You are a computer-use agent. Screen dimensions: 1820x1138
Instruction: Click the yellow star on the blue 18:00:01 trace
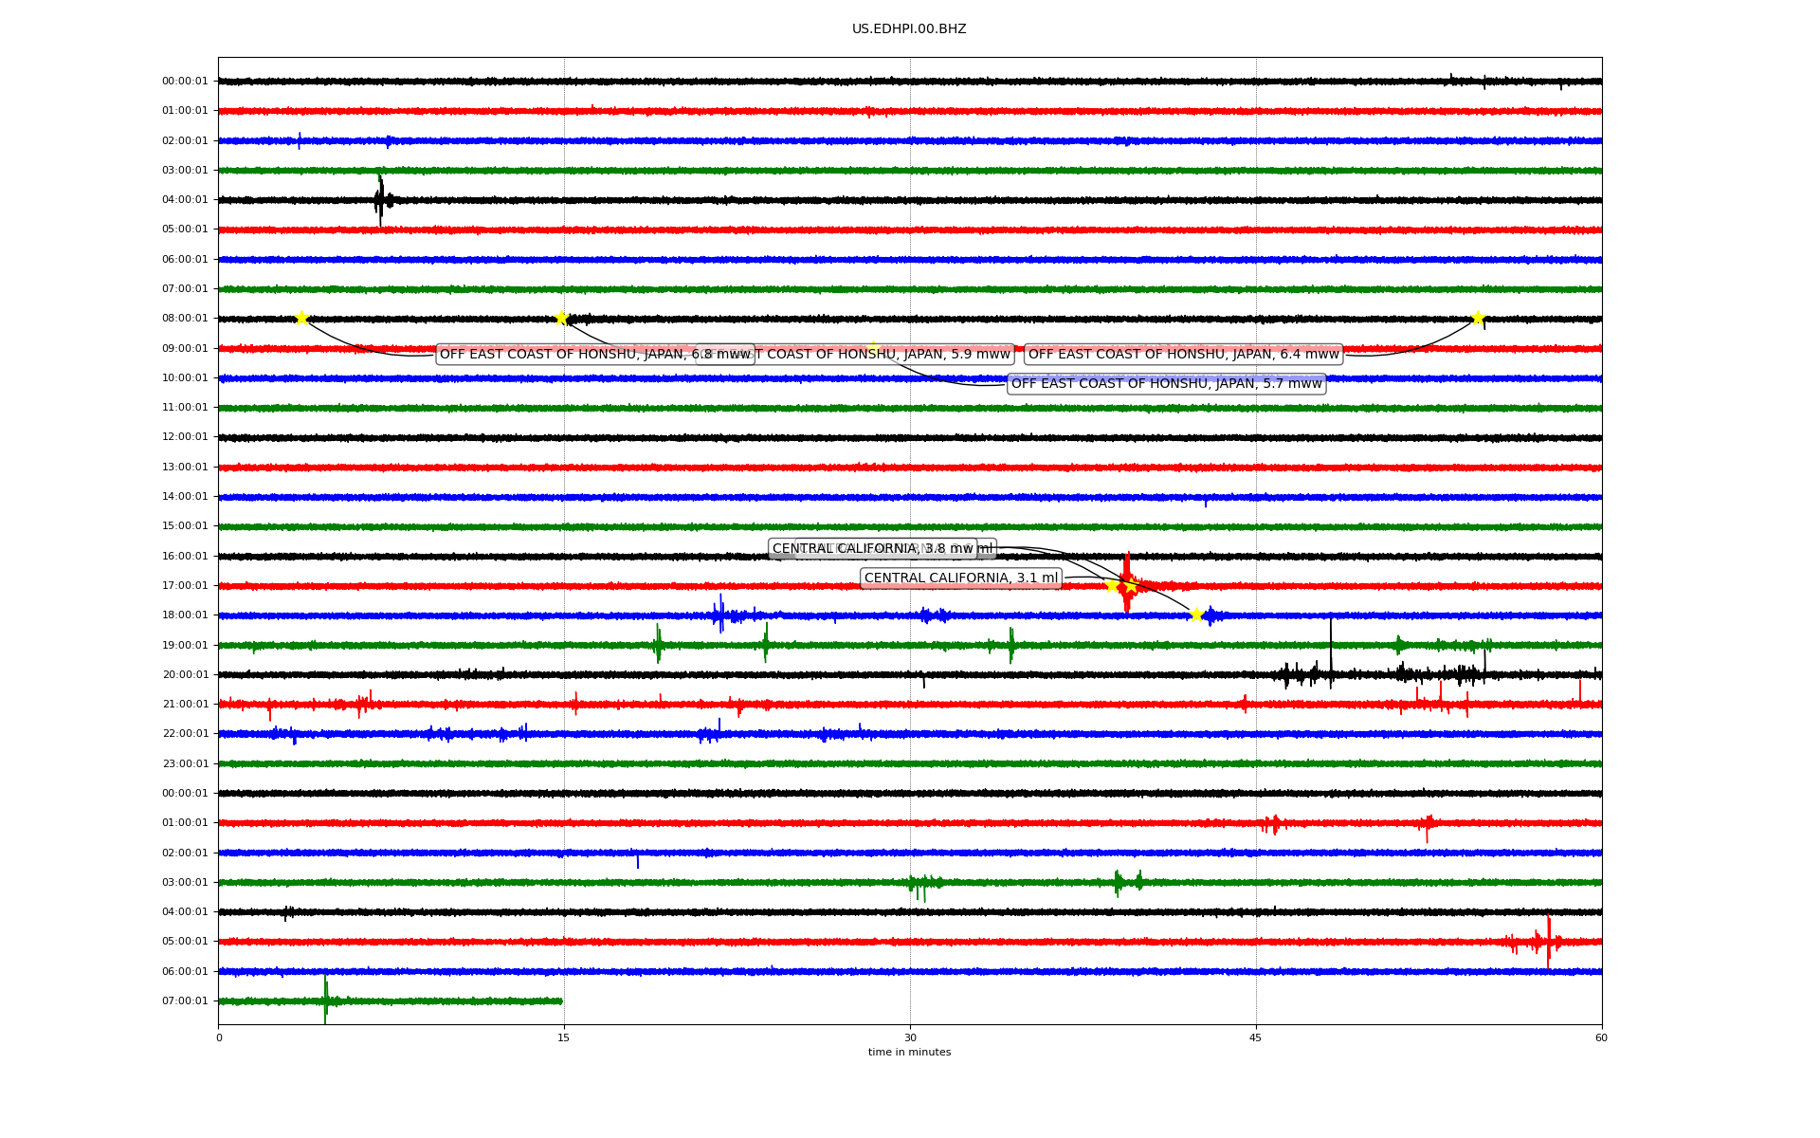click(x=1196, y=615)
